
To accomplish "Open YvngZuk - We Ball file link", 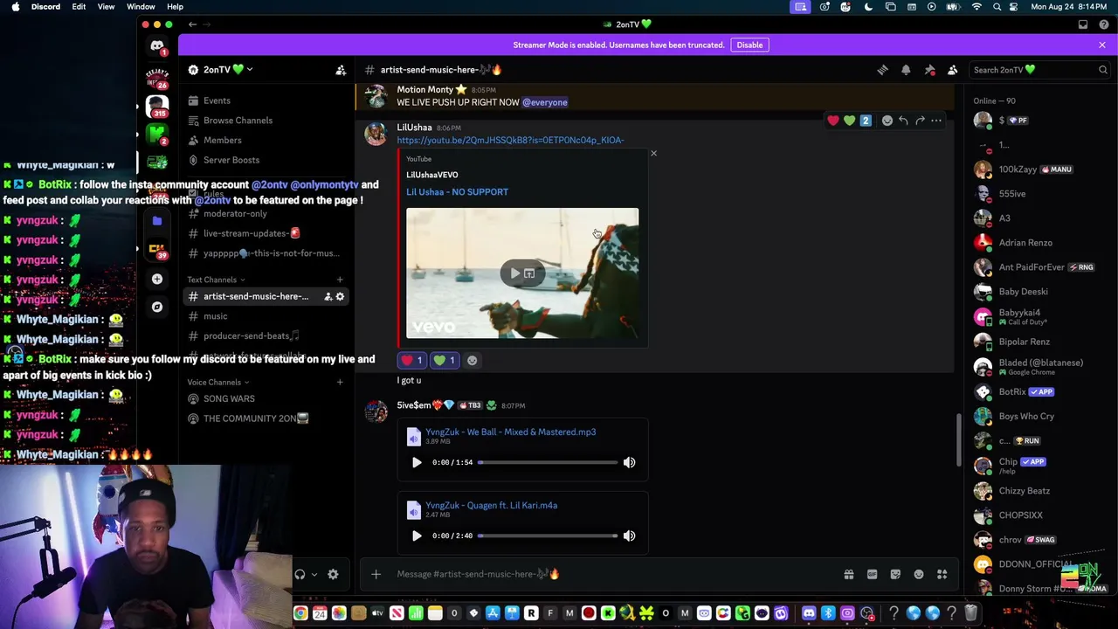I will click(x=511, y=432).
